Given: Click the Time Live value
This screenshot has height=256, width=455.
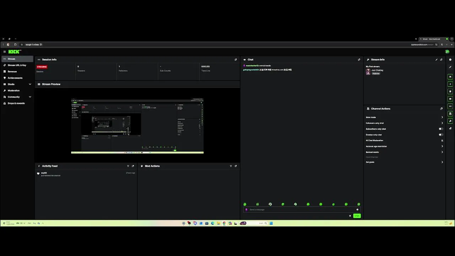Looking at the screenshot, I should (x=205, y=66).
